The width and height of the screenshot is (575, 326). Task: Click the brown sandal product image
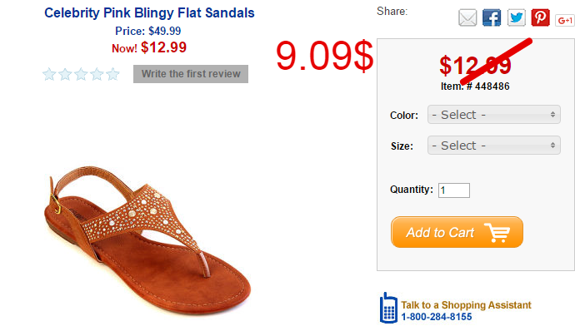[x=147, y=240]
